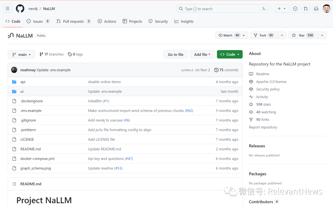Open pull request #53 link
The height and width of the screenshot is (206, 333).
(118, 168)
